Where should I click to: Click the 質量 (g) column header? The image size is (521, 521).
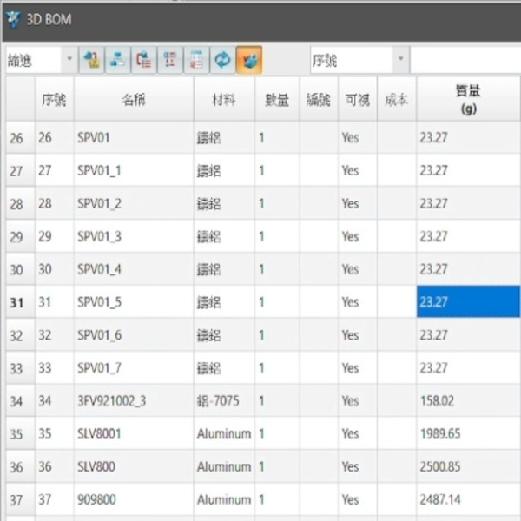click(469, 99)
